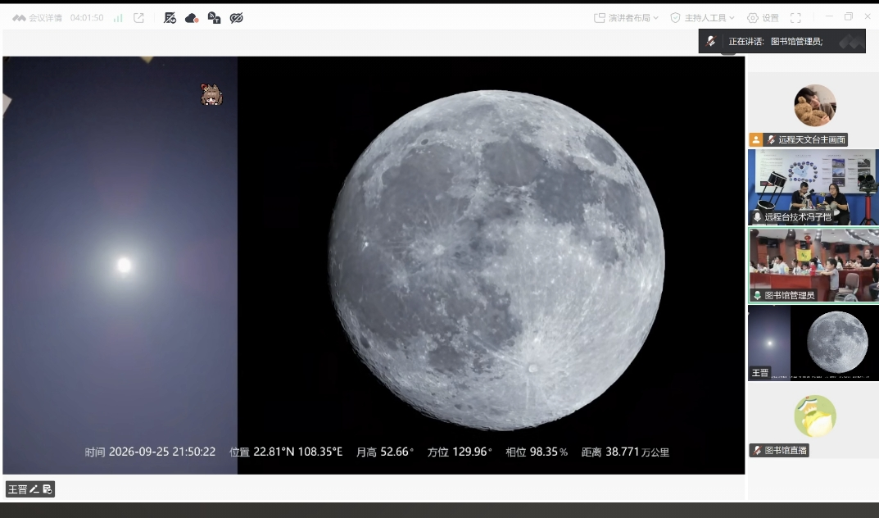Viewport: 879px width, 518px height.
Task: Expand the 主持人工具 host tools dropdown
Action: point(702,18)
